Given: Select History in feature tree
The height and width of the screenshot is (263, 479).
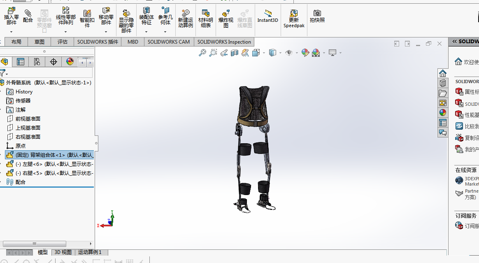Looking at the screenshot, I should click(x=24, y=92).
